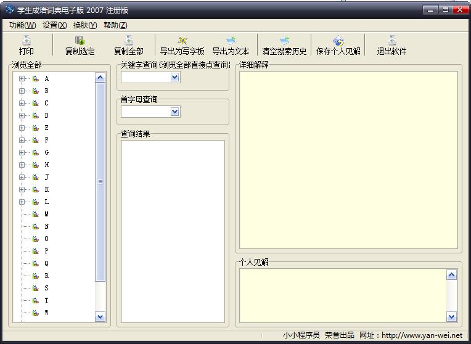Save notes using 保存个人见解 icon

click(338, 41)
